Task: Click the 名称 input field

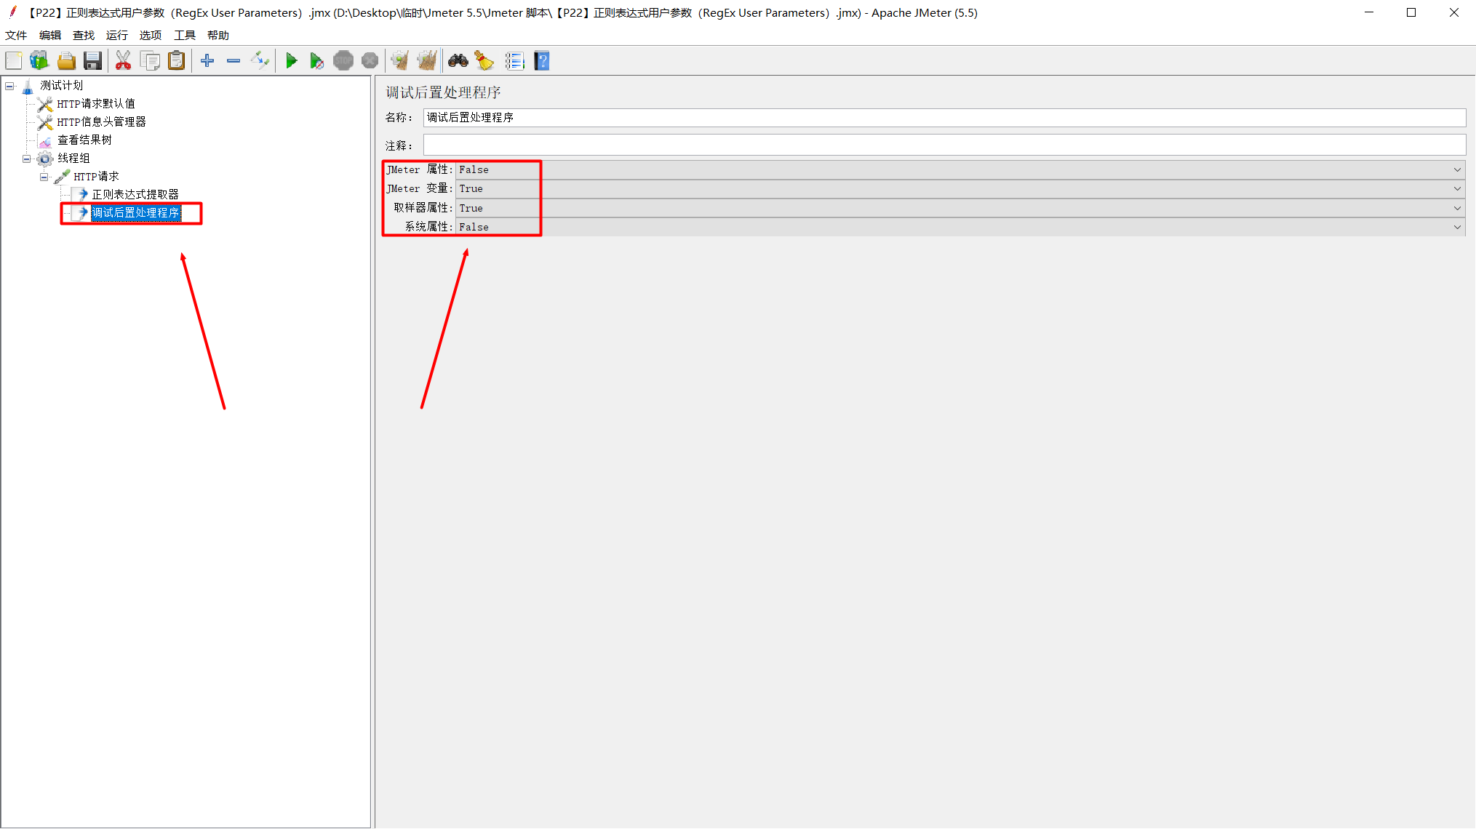Action: (944, 118)
